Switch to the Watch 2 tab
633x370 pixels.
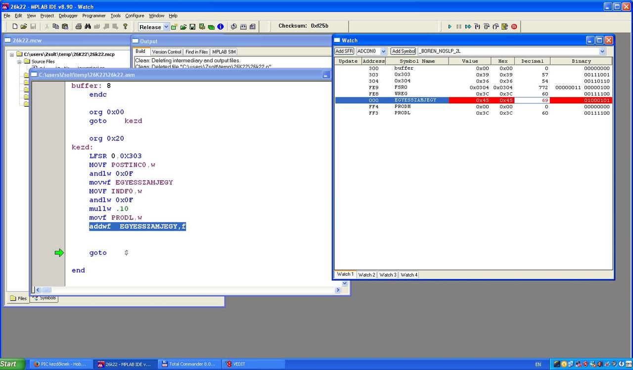[366, 275]
